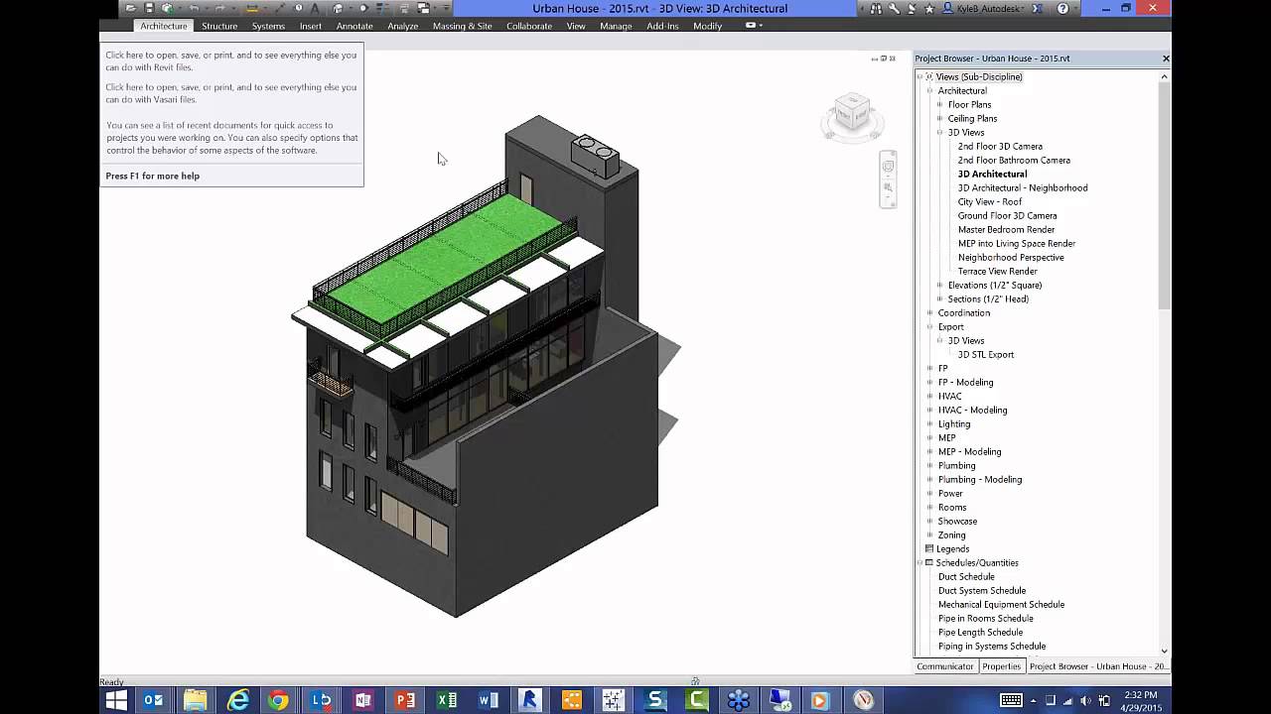Expand the Sections (1/2" Head) node
Viewport: 1271px width, 714px height.
click(x=939, y=298)
